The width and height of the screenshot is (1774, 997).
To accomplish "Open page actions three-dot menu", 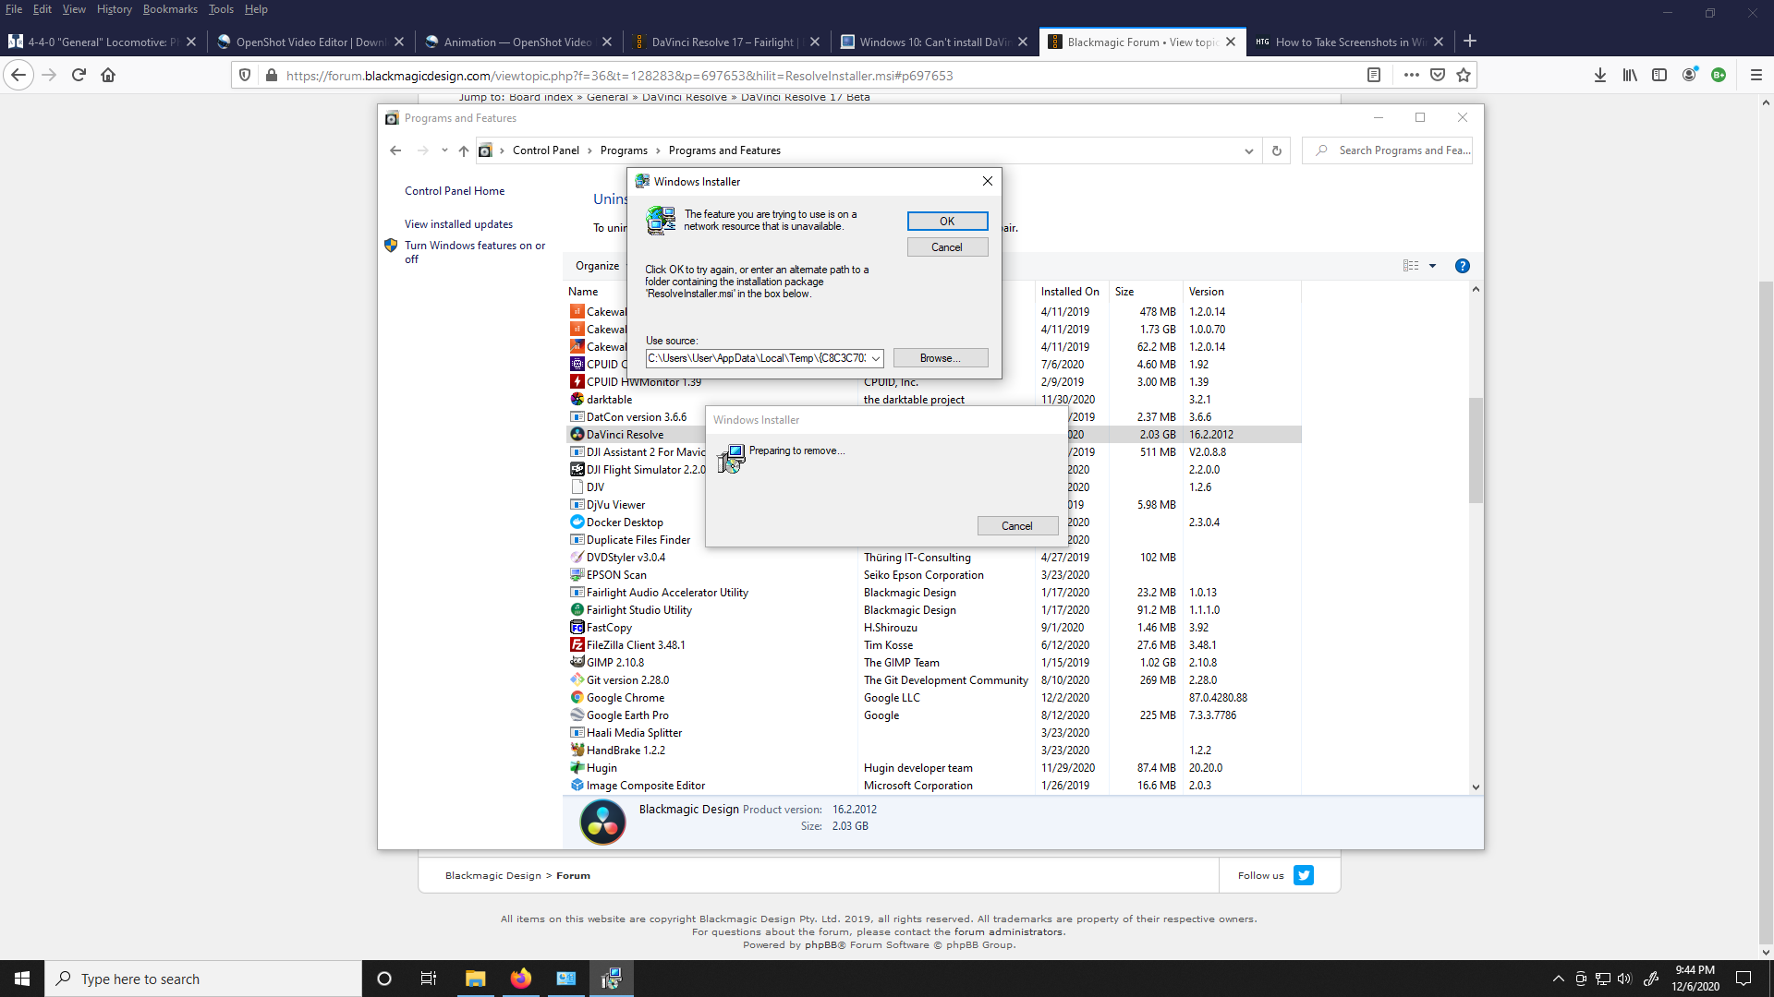I will pos(1412,76).
